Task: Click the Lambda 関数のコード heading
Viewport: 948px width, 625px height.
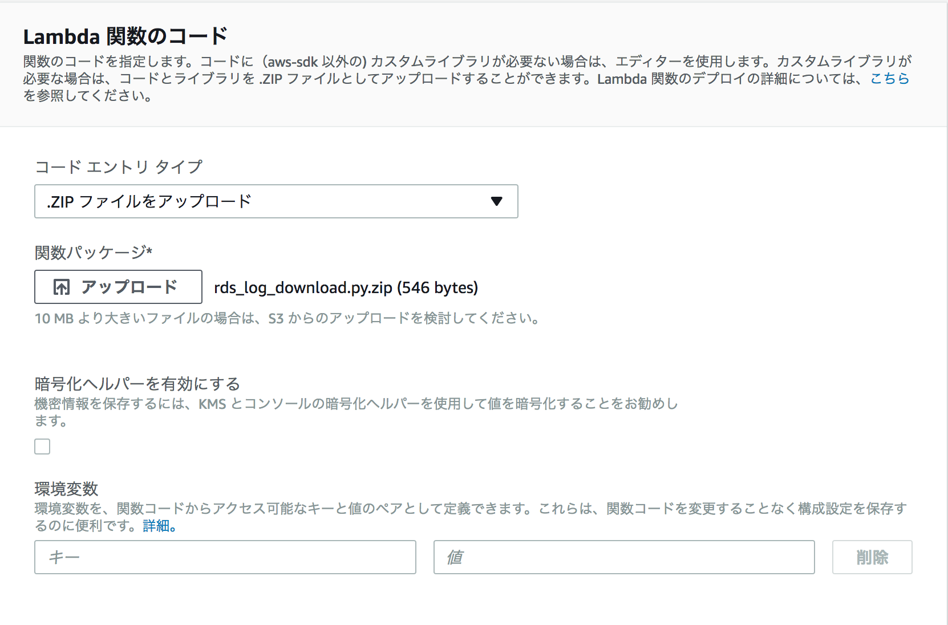Action: coord(125,36)
